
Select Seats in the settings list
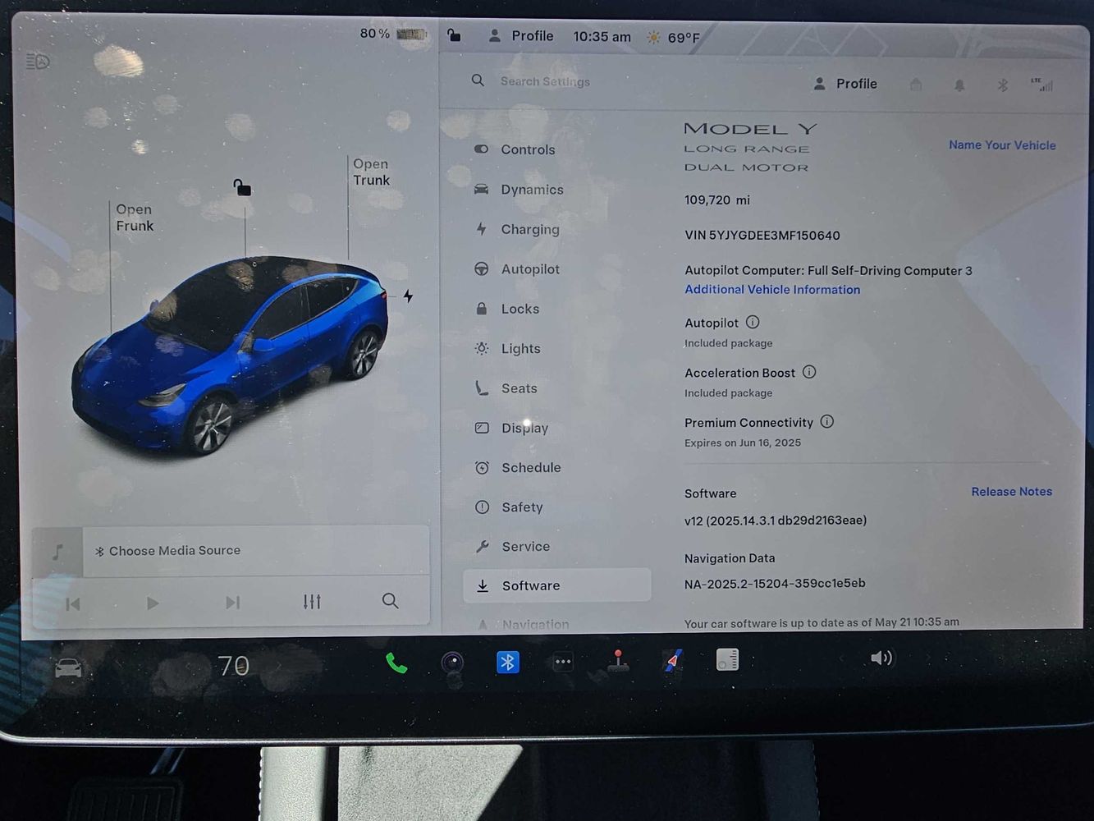[506, 388]
